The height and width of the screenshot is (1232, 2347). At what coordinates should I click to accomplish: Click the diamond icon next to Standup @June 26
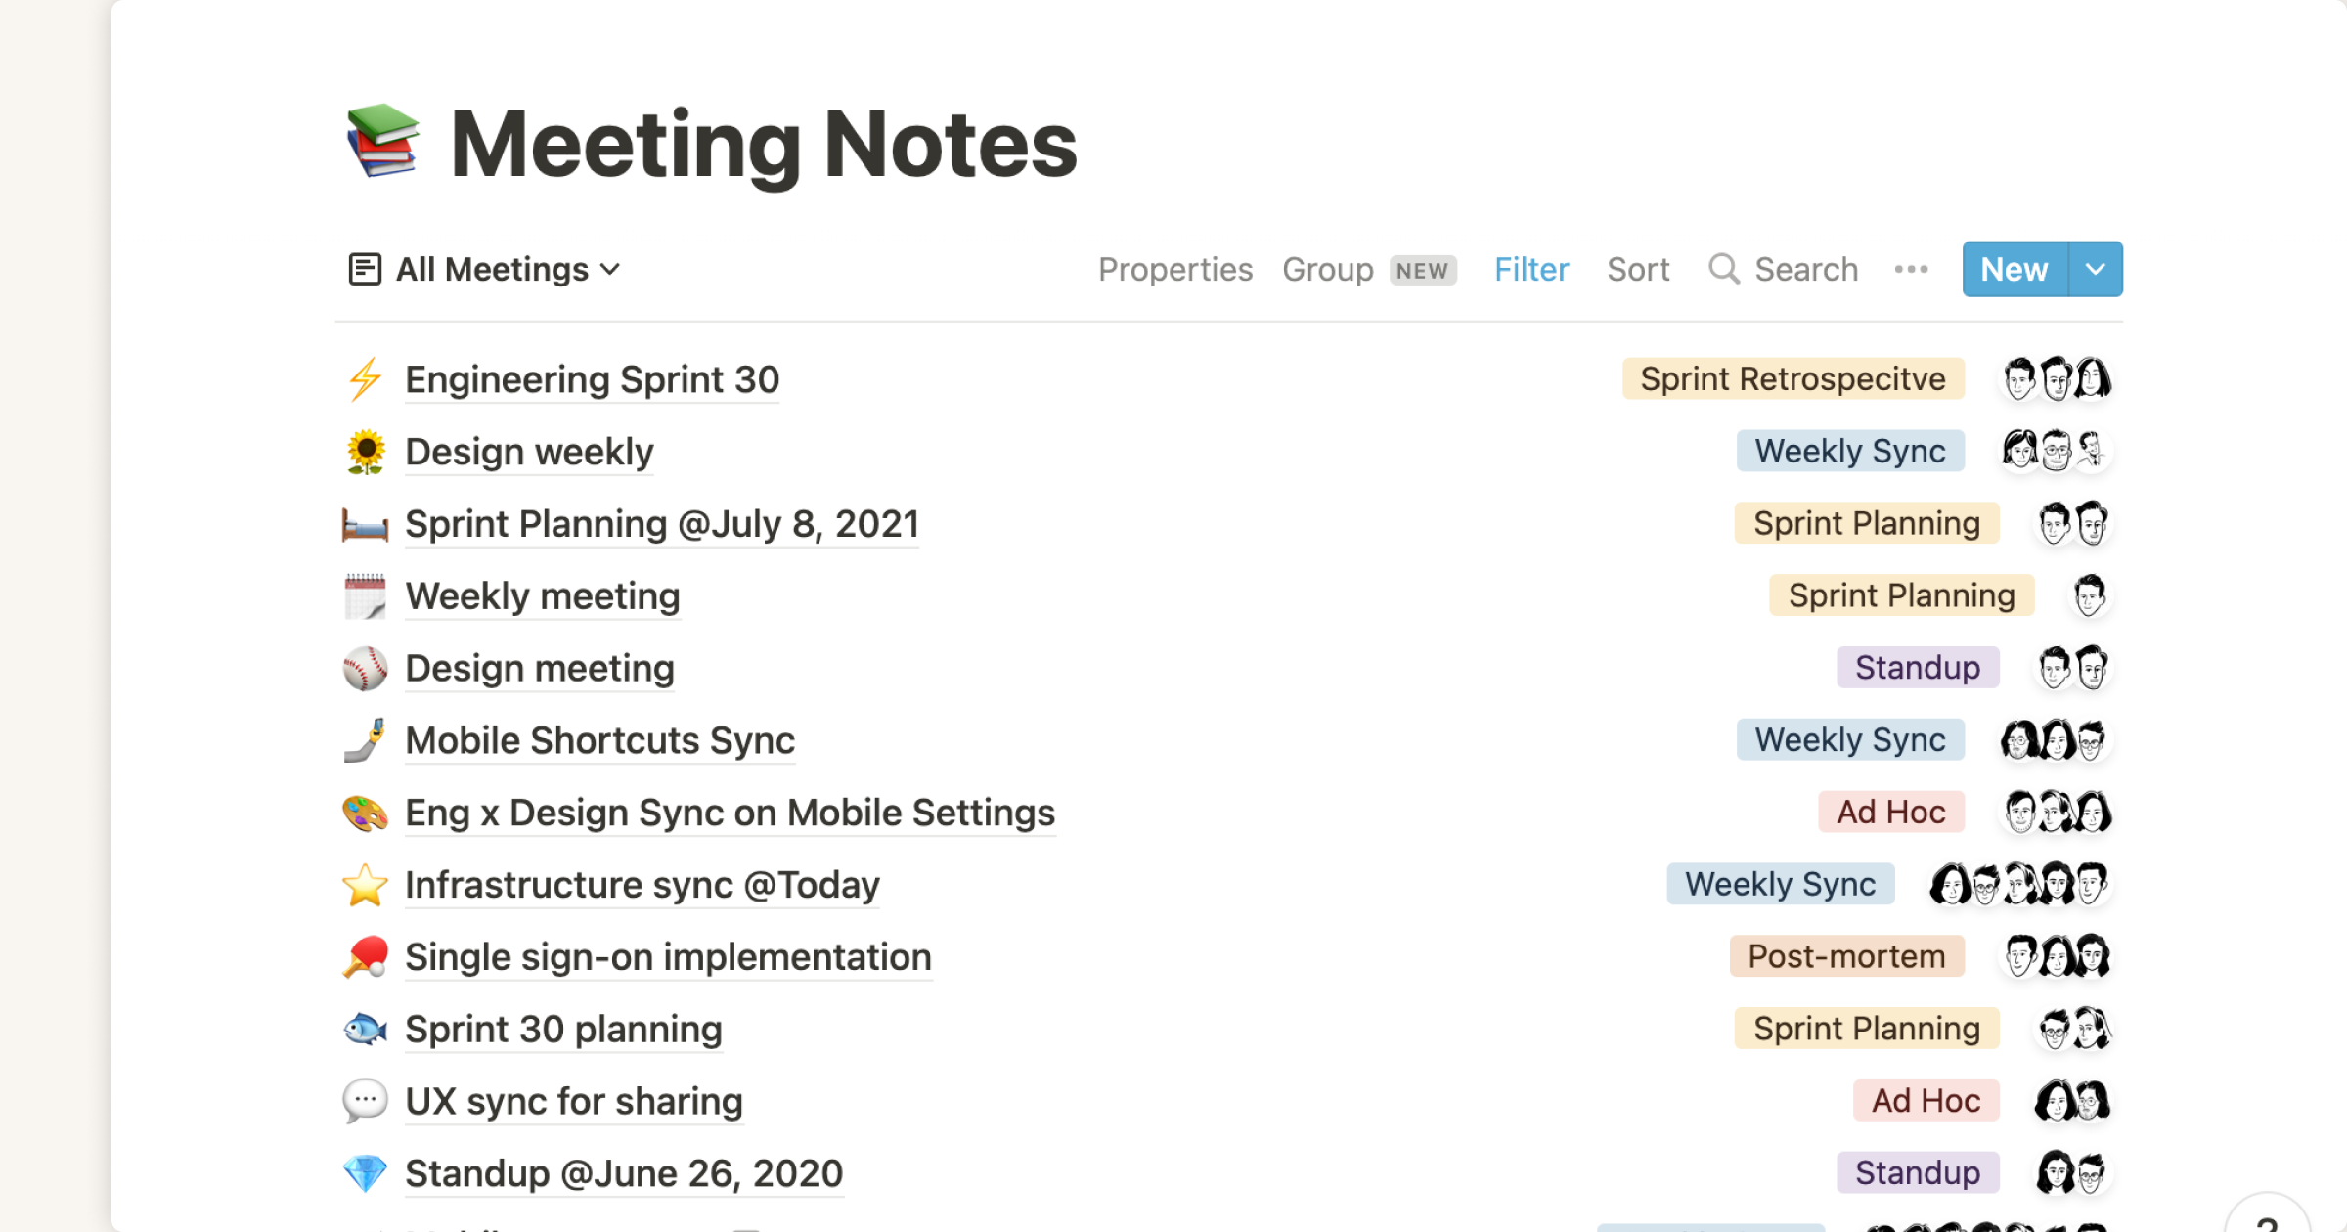click(x=366, y=1172)
